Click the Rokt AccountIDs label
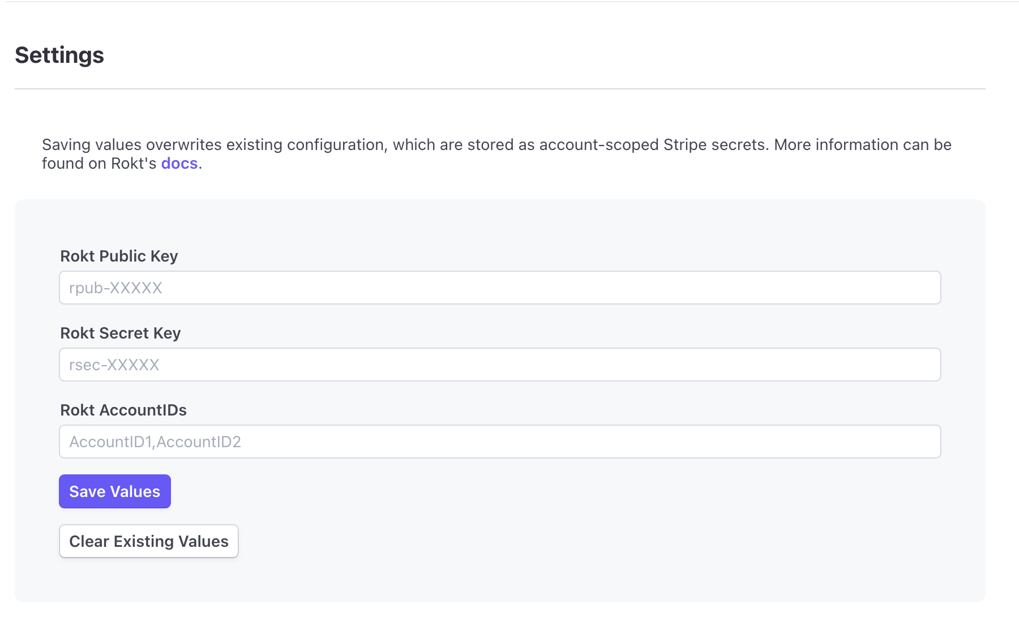The width and height of the screenshot is (1019, 634). pyautogui.click(x=123, y=410)
